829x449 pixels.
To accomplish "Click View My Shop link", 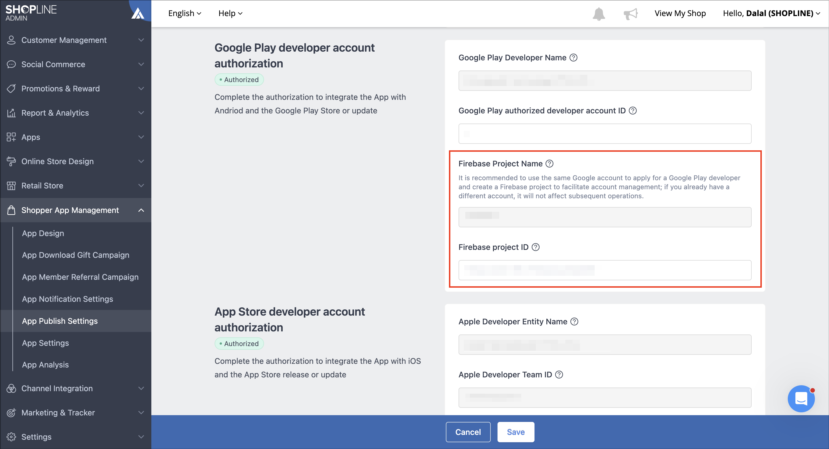I will pyautogui.click(x=680, y=13).
